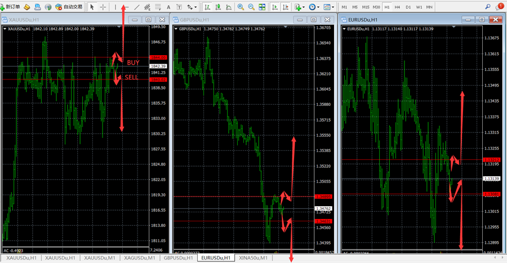Open the search magnifier icon

point(487,7)
